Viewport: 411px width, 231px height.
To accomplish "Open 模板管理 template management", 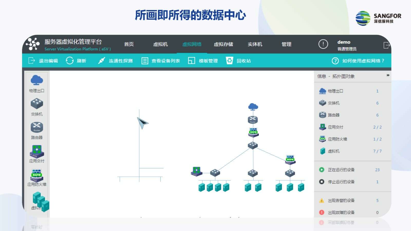I will tap(203, 61).
